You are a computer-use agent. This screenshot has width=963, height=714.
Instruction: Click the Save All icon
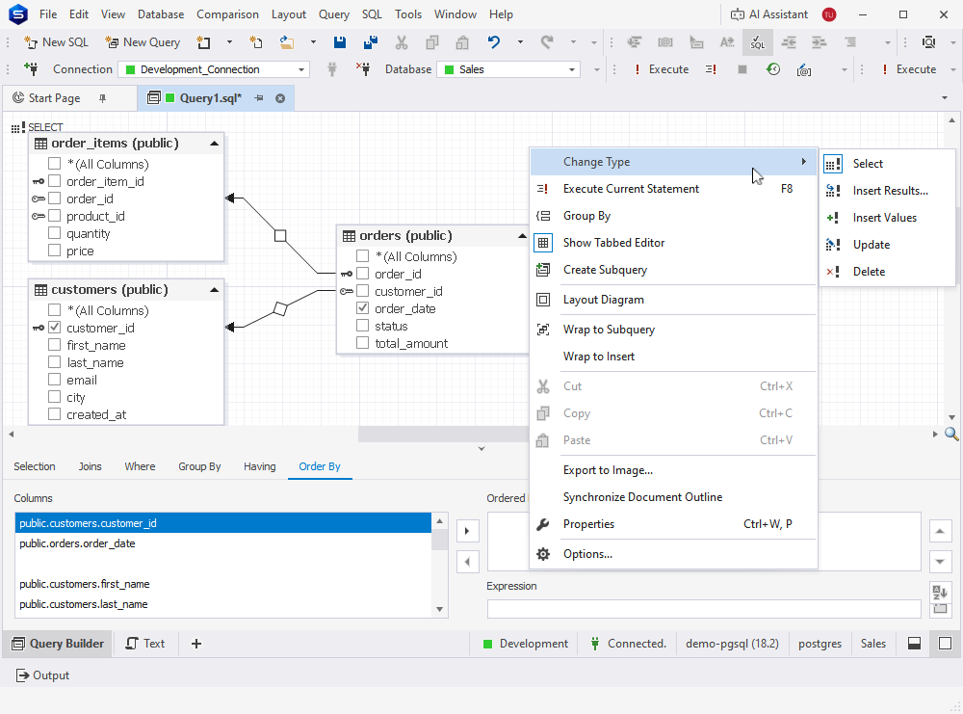pos(371,42)
